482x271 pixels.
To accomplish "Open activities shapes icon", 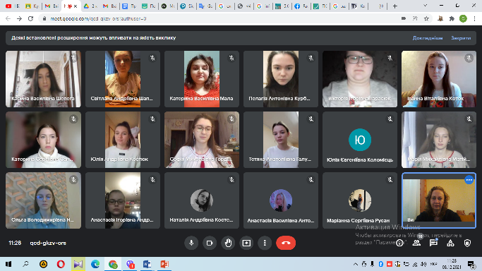I will point(450,243).
